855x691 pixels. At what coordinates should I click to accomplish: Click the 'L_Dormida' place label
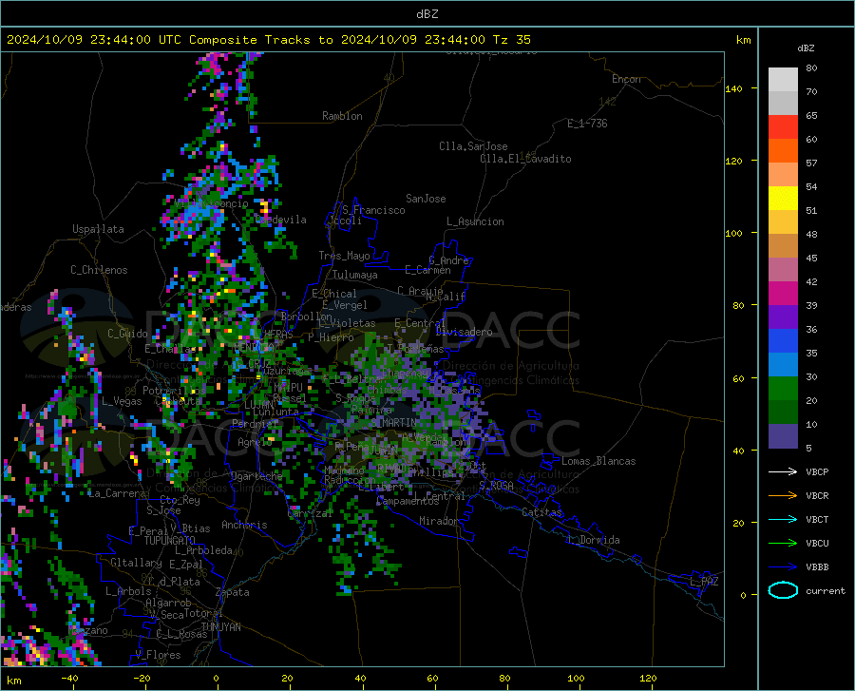pyautogui.click(x=593, y=540)
